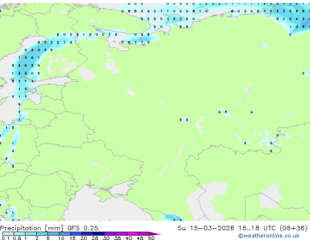
Task: Click the 'Precipitation [mm]' title text
Action: [x=31, y=228]
